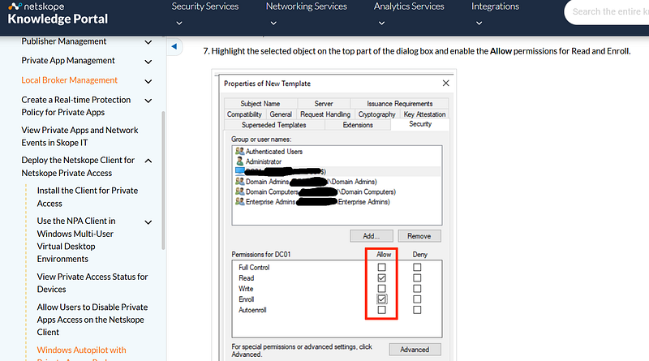
Task: Open Integrations menu
Action: [495, 6]
